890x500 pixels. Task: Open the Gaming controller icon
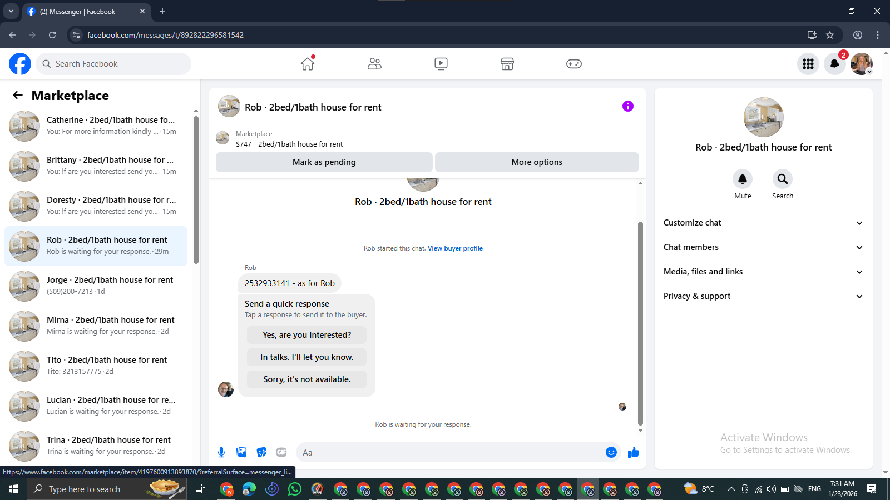[574, 64]
